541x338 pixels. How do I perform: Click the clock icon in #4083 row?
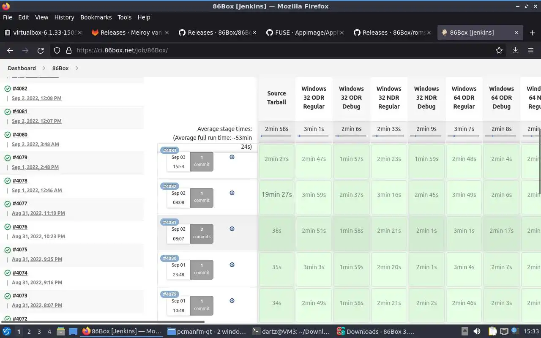click(x=232, y=157)
